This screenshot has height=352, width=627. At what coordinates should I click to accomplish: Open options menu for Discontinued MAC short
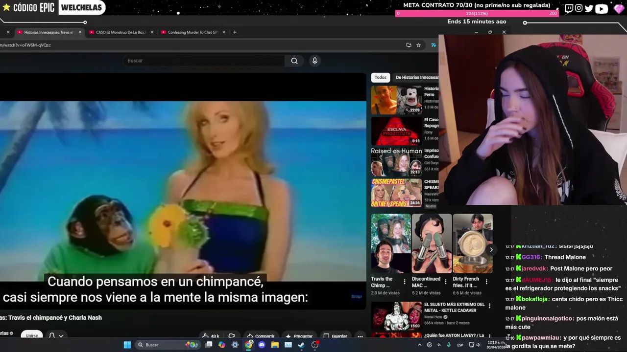445,282
